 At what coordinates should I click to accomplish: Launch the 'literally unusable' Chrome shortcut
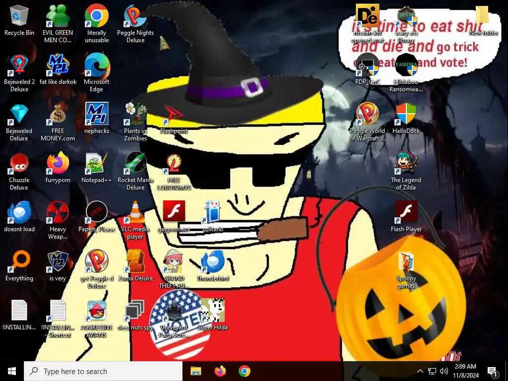click(x=97, y=15)
